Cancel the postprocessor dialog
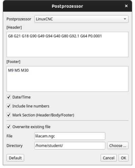This screenshot has width=135, height=168. 109,158
